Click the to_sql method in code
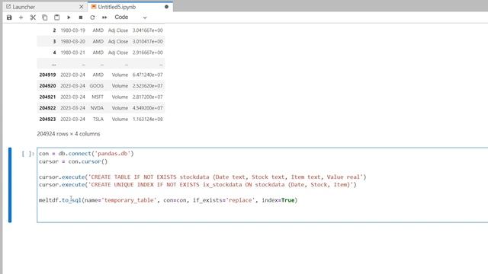 (72, 200)
